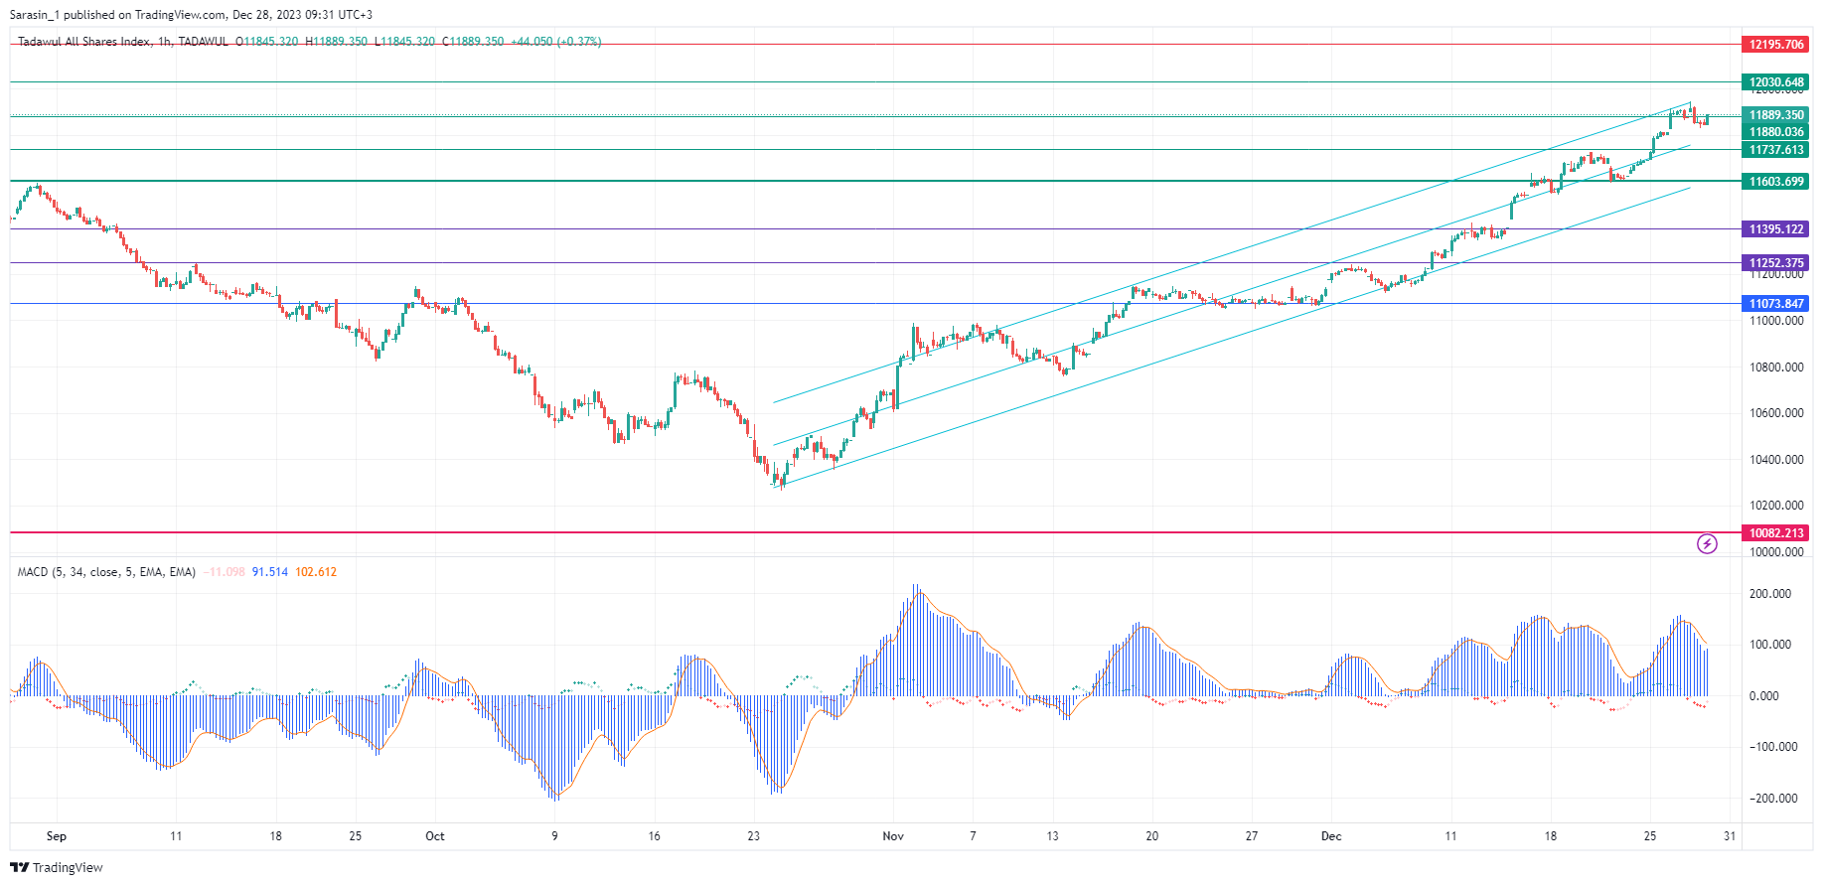Click the 100.000 tick on MACD axis
Image resolution: width=1823 pixels, height=885 pixels.
[x=1770, y=645]
